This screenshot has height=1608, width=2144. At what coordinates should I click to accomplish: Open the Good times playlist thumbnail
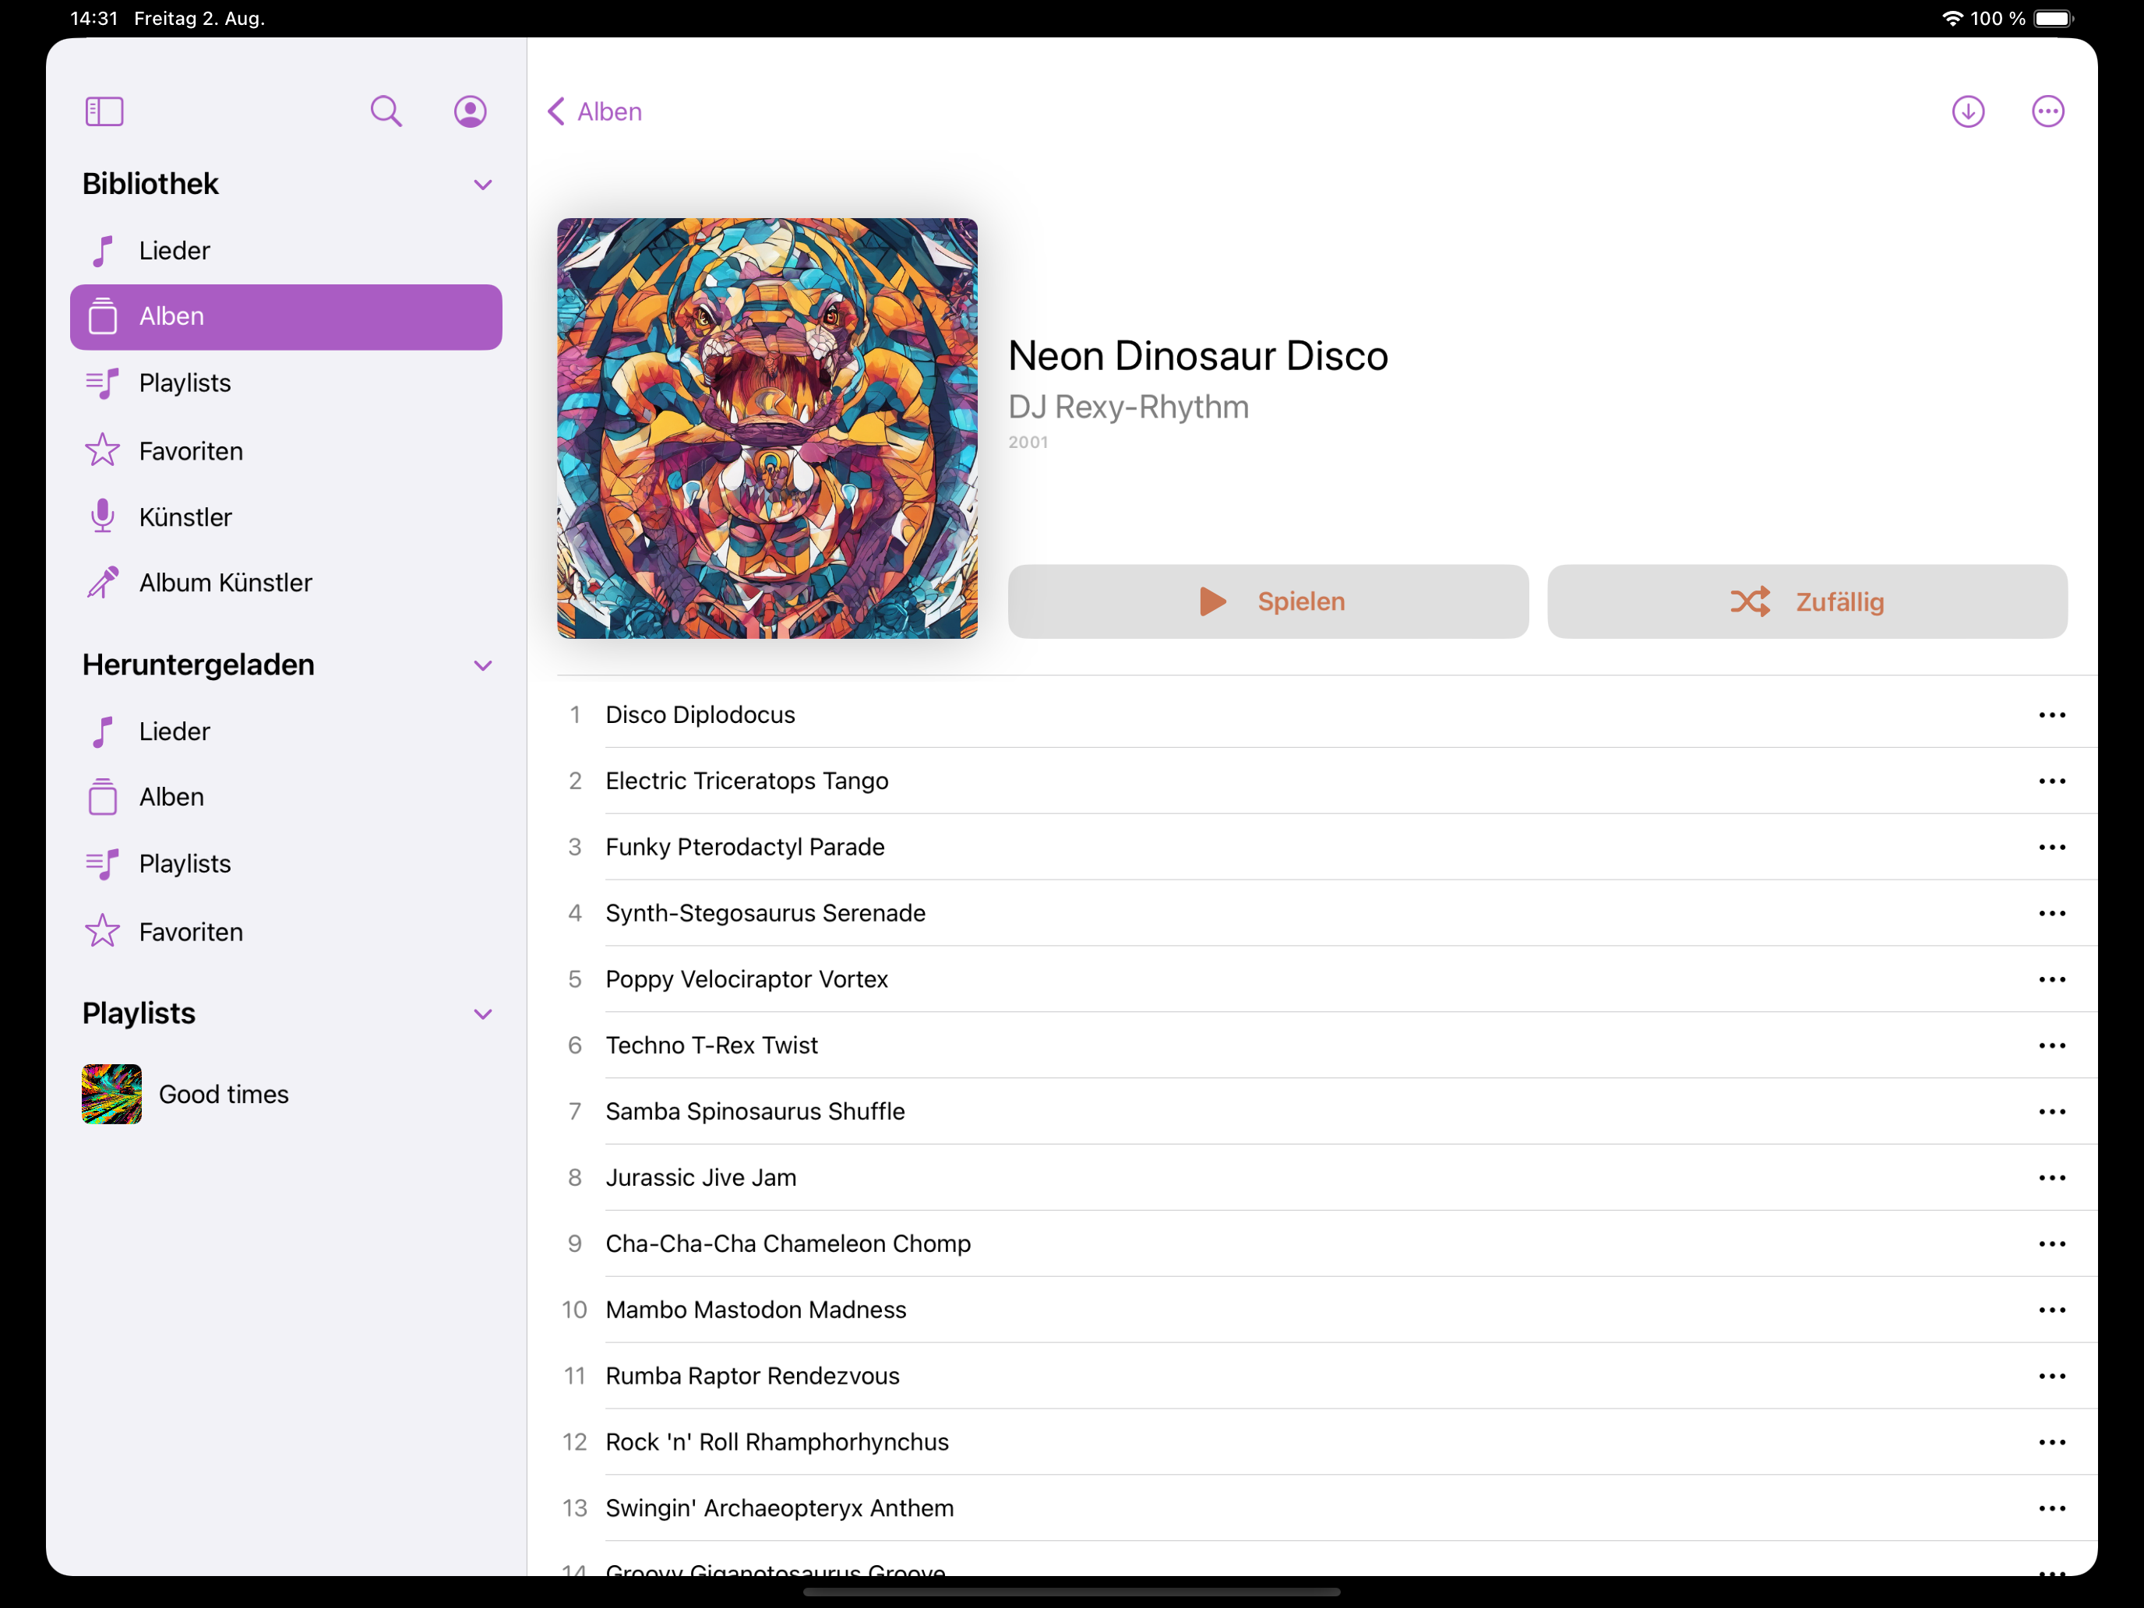(111, 1095)
